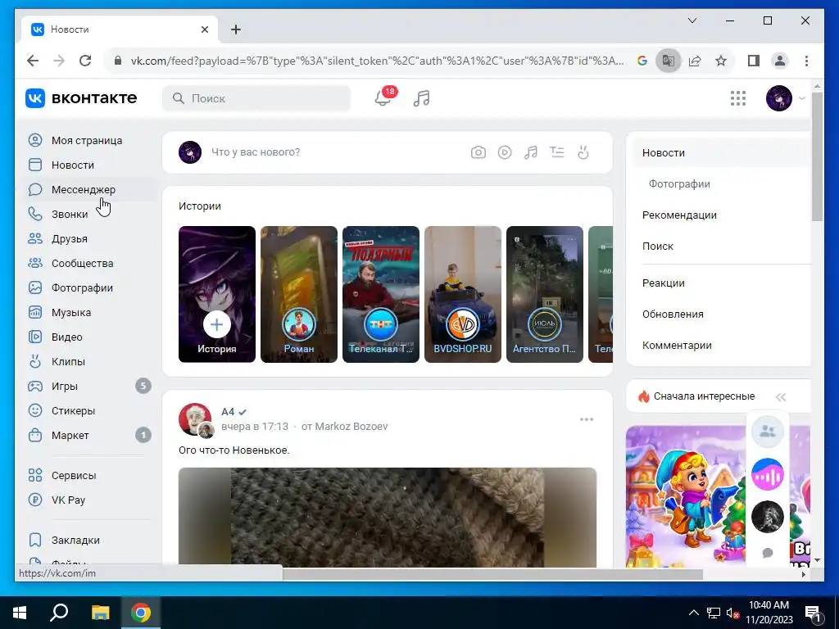Add your own История
The width and height of the screenshot is (839, 629).
point(216,294)
